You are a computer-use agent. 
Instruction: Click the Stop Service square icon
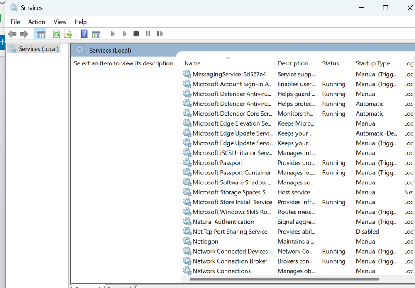point(136,34)
